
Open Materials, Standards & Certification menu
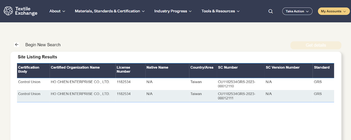110,11
